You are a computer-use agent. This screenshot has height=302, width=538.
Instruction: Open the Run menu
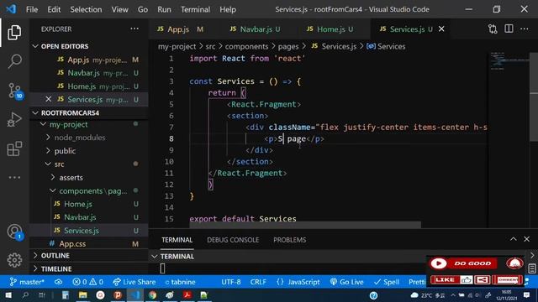(x=164, y=9)
